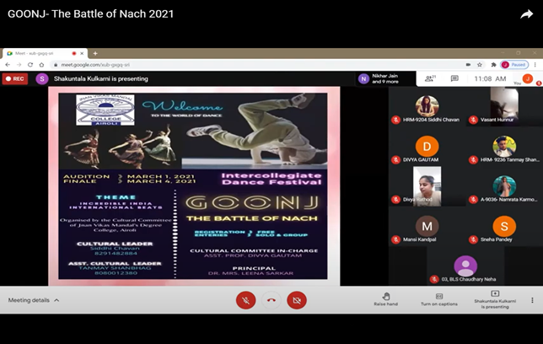Click Sneha Pandey participant tile
The image size is (543, 344).
(504, 227)
